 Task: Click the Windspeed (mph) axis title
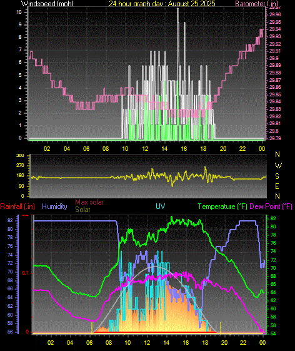[x=47, y=4]
